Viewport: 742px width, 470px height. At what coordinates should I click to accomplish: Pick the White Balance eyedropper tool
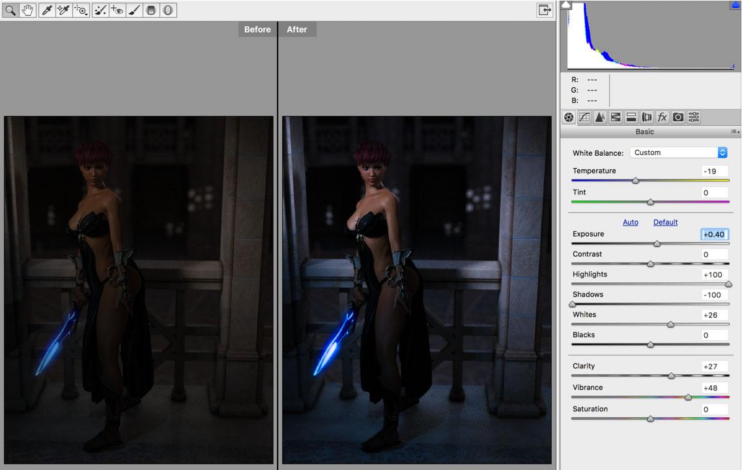(x=46, y=10)
